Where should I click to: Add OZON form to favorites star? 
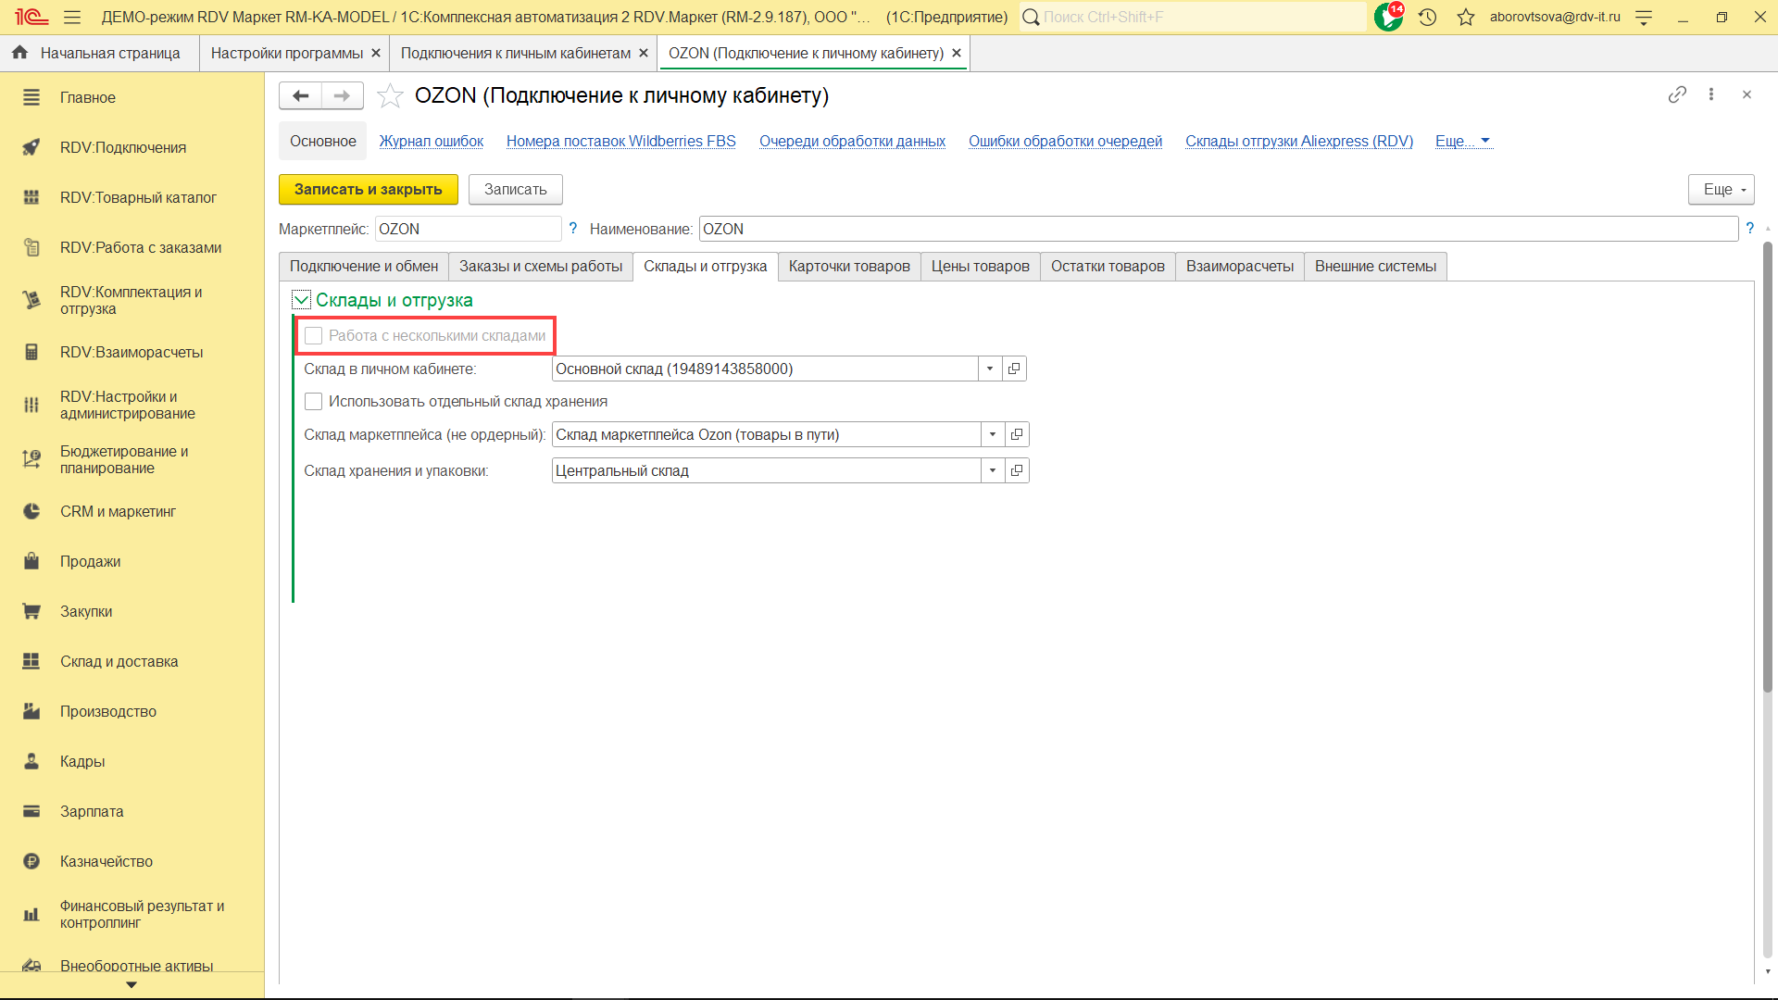391,95
